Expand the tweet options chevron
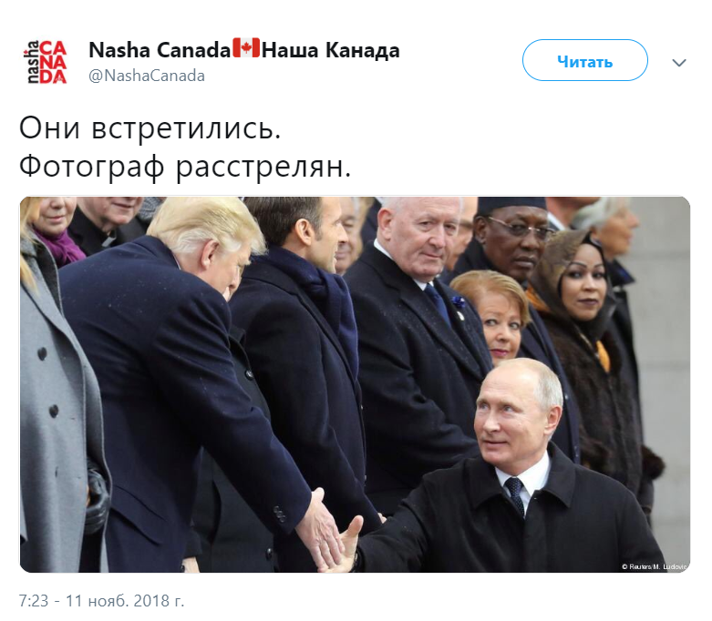The image size is (712, 621). tap(679, 63)
